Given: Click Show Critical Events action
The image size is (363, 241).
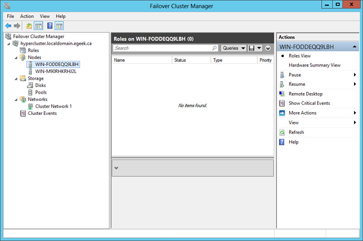Looking at the screenshot, I should [x=309, y=103].
